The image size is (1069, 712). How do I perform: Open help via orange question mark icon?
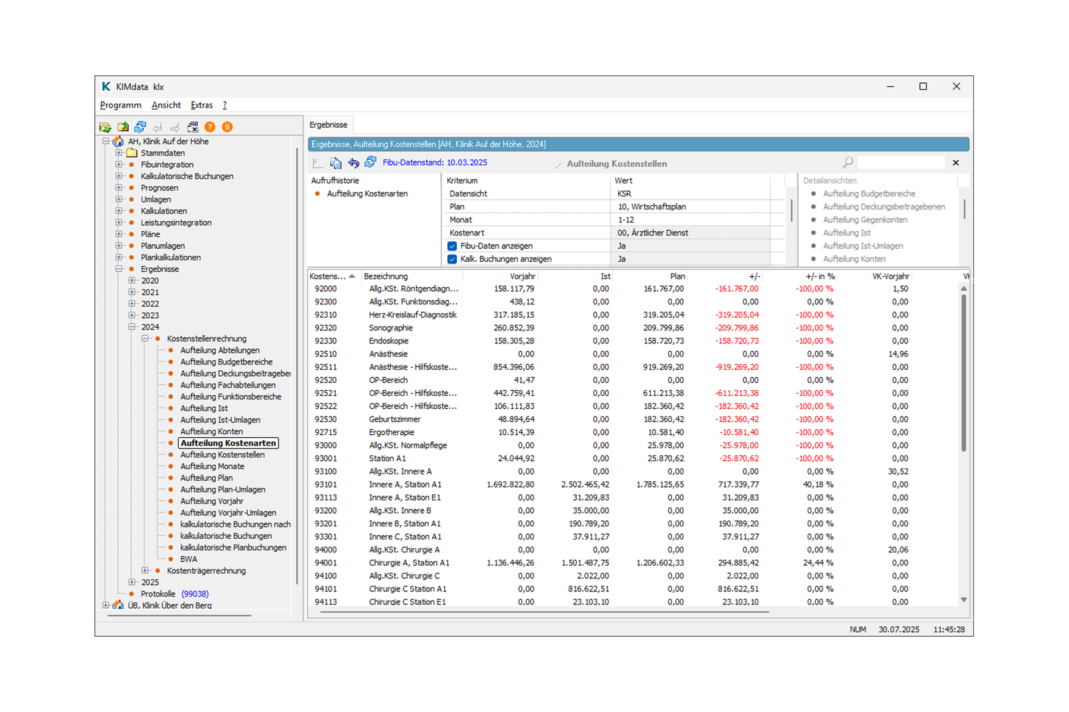[x=210, y=127]
